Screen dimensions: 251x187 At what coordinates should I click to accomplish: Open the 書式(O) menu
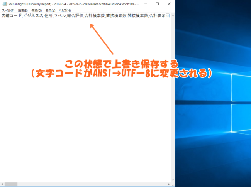[37, 10]
